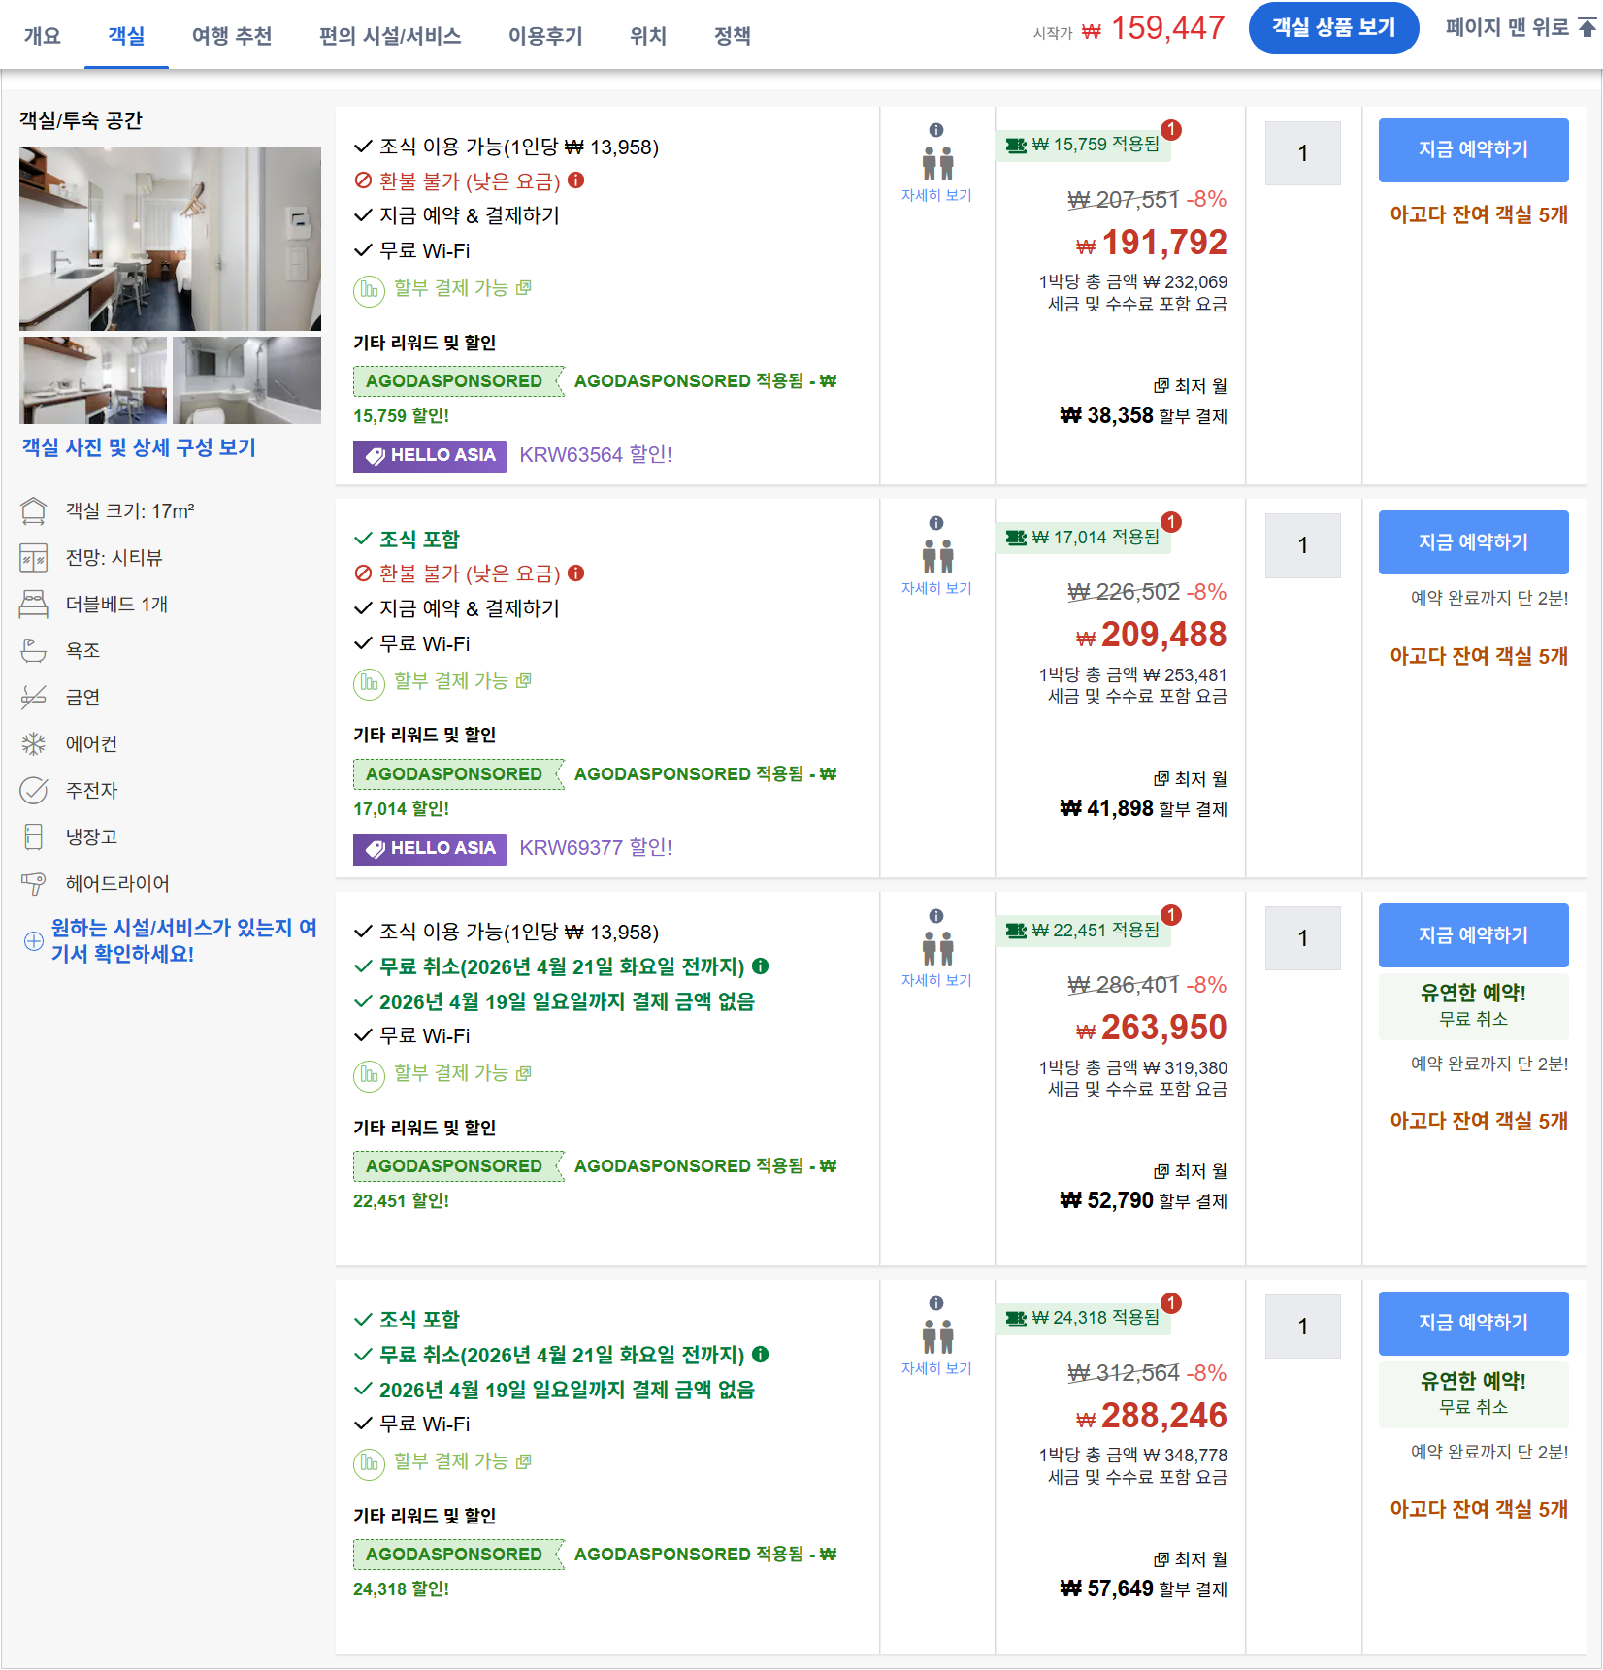Click the refrigerator icon
Image resolution: width=1603 pixels, height=1670 pixels.
tap(34, 836)
